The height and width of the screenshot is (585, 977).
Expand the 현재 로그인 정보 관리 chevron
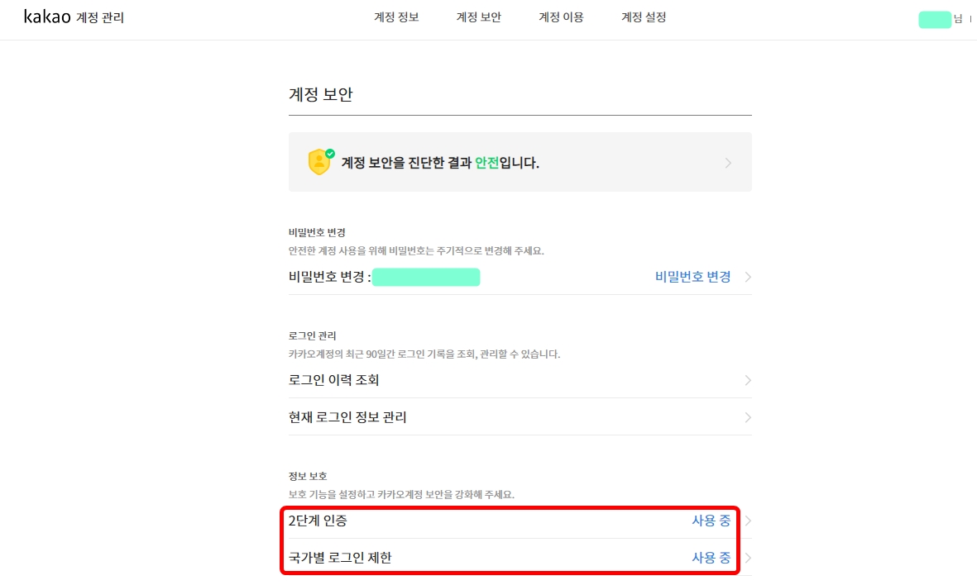tap(747, 417)
